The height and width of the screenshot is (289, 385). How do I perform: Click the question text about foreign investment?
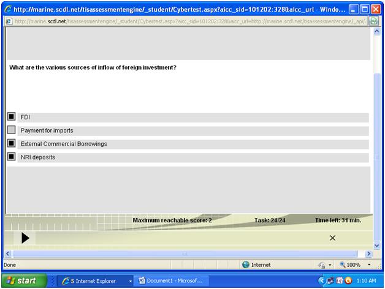[93, 67]
